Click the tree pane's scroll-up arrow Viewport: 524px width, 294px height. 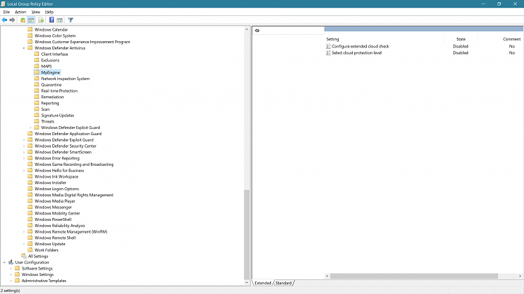247,29
